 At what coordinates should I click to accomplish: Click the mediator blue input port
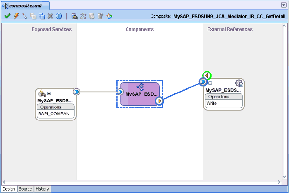(x=120, y=92)
